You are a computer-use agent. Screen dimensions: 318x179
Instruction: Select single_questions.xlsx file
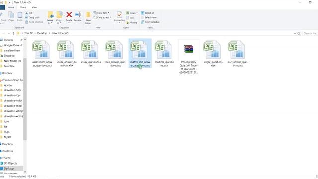213,54
